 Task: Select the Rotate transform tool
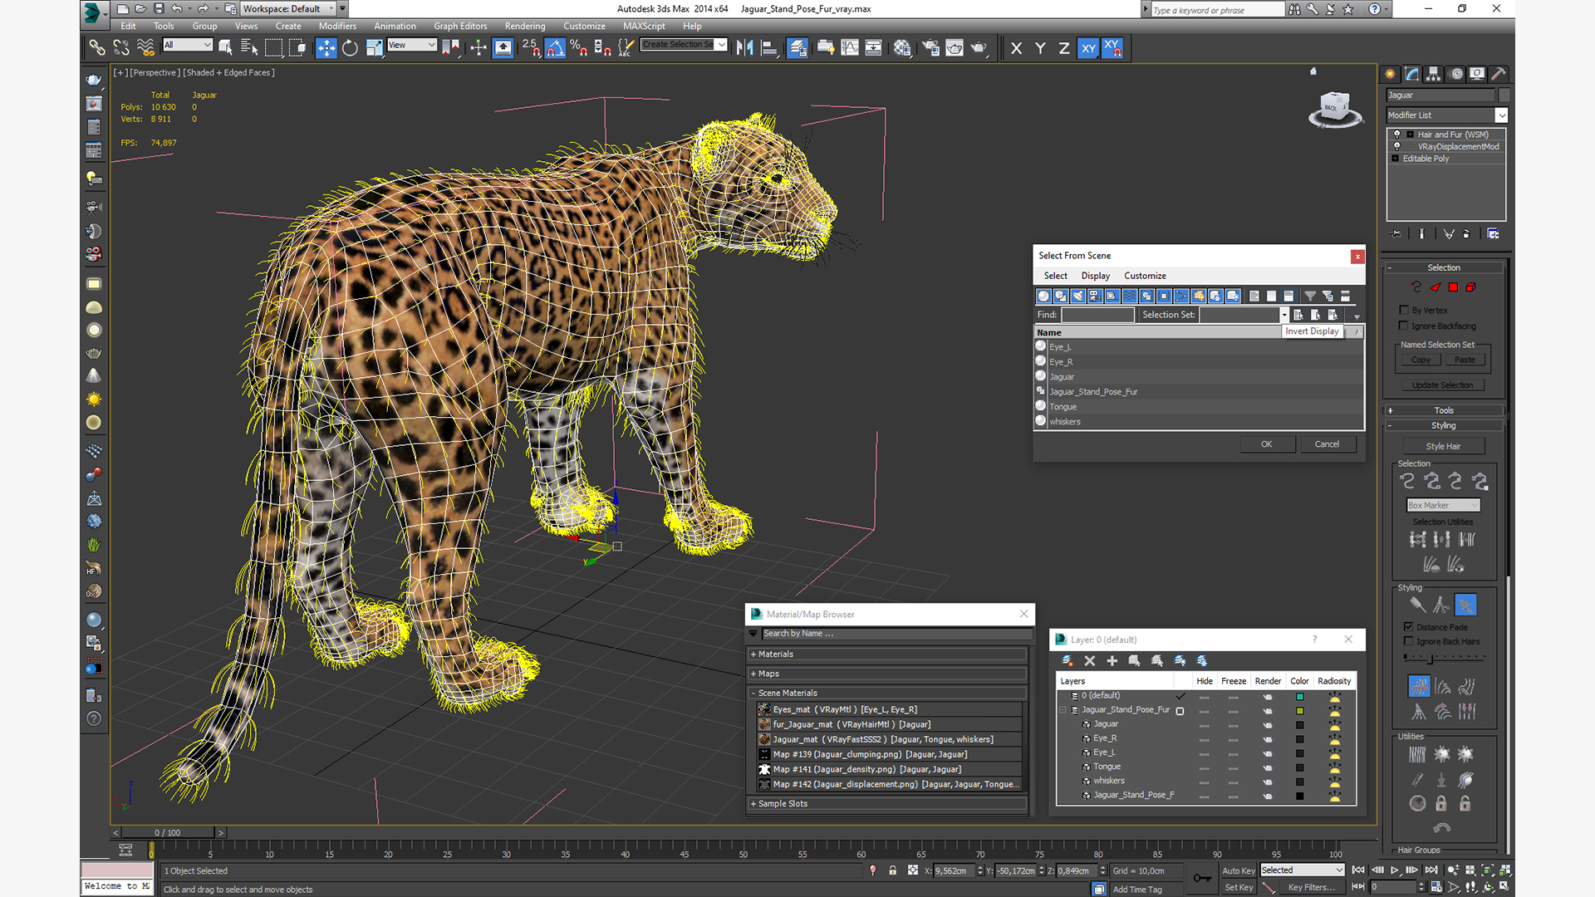point(350,48)
